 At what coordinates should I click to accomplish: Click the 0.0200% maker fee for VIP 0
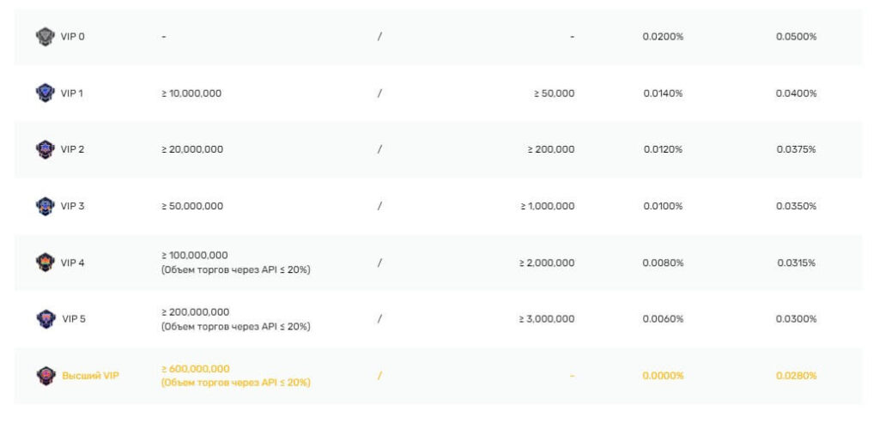click(x=662, y=37)
